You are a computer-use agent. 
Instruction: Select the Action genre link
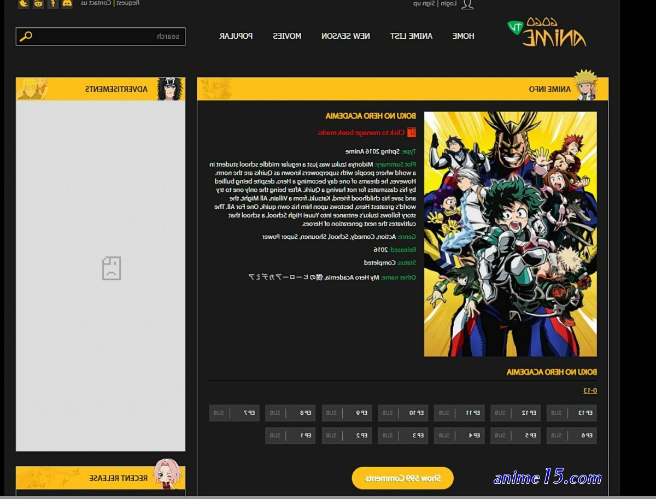pyautogui.click(x=386, y=237)
